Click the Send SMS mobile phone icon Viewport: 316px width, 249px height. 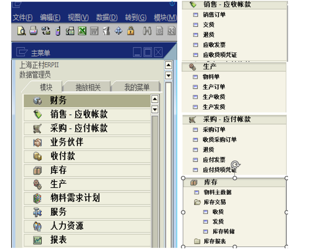coord(58,31)
